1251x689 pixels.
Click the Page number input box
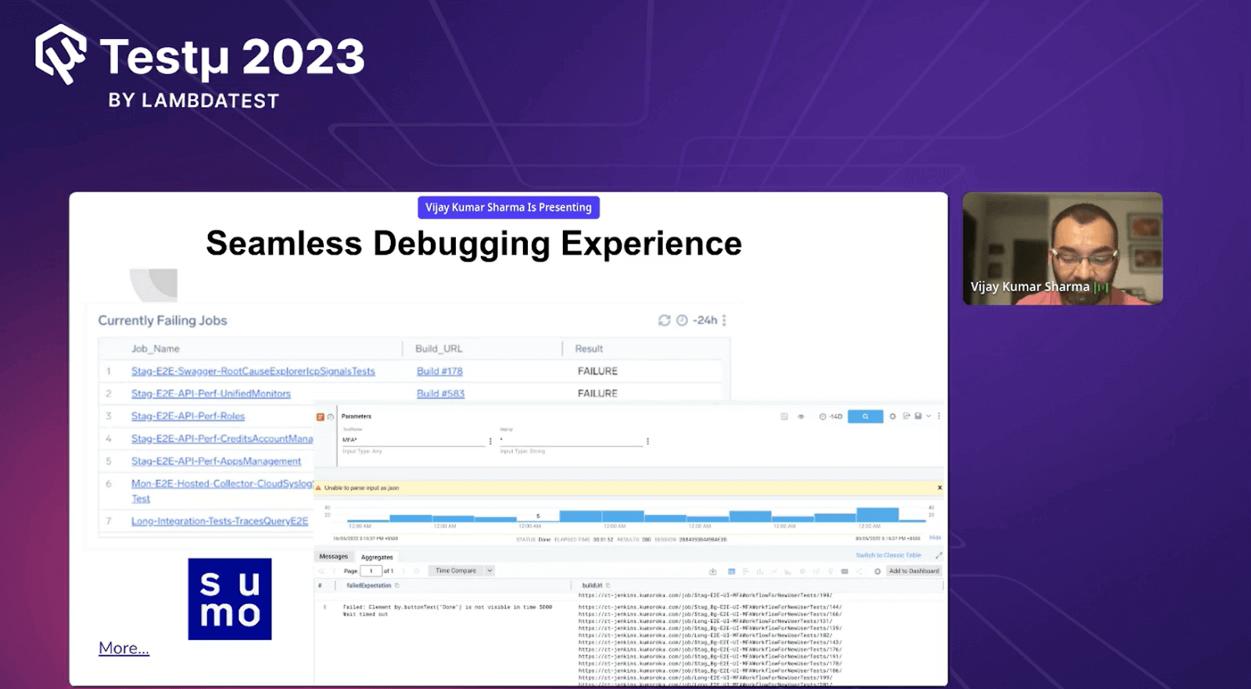pyautogui.click(x=371, y=571)
